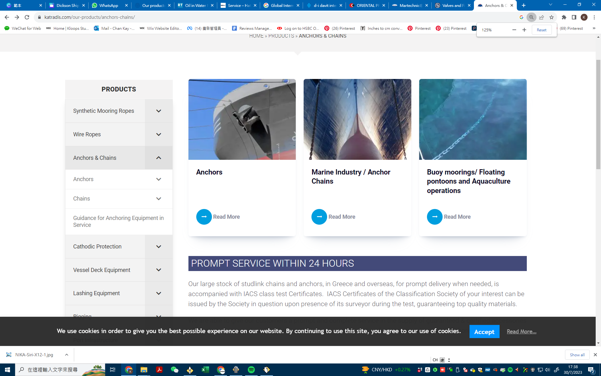Collapse the Anchors & Chains menu section
This screenshot has width=601, height=376.
click(x=158, y=158)
